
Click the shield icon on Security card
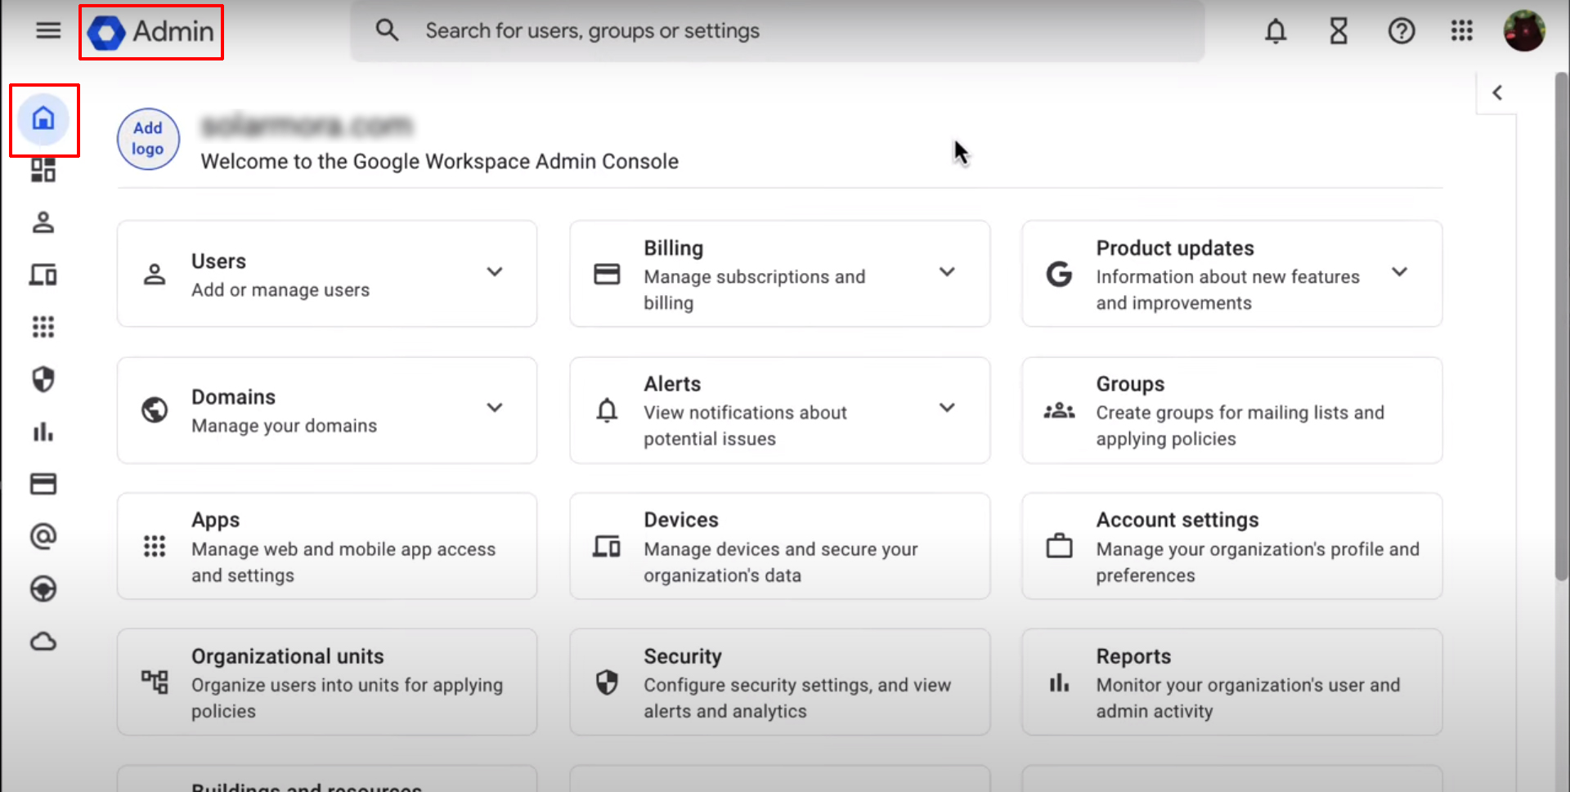(x=607, y=682)
